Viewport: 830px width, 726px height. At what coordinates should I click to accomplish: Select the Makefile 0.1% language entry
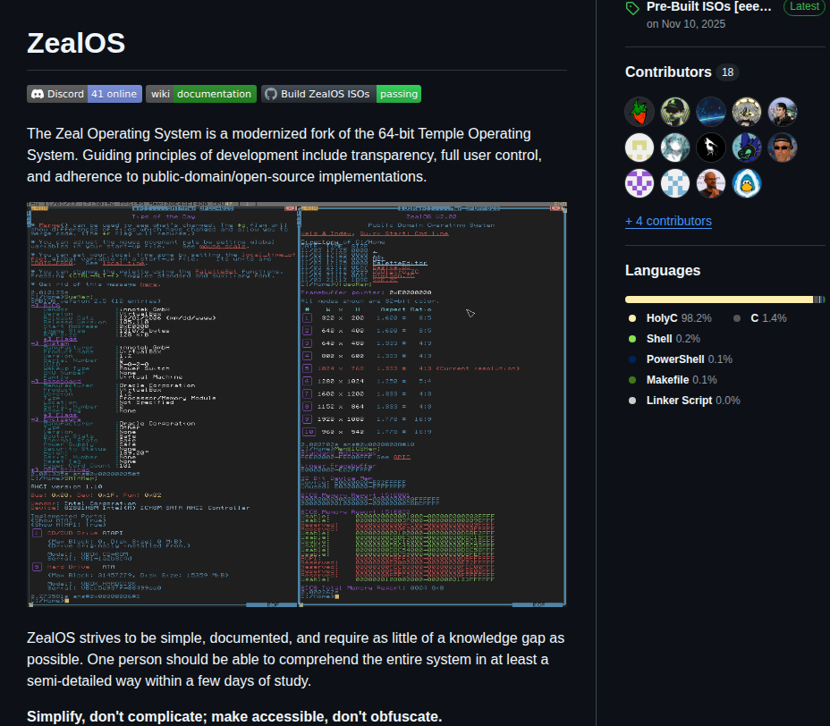[673, 380]
